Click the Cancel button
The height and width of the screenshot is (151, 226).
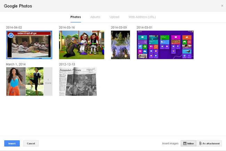click(x=31, y=143)
